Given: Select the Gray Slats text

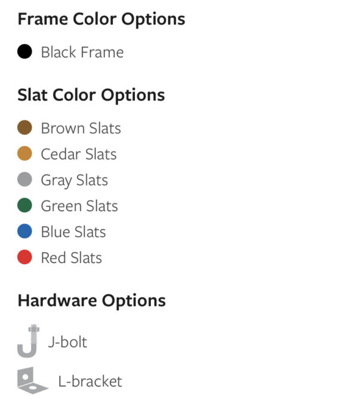Looking at the screenshot, I should pyautogui.click(x=75, y=180).
